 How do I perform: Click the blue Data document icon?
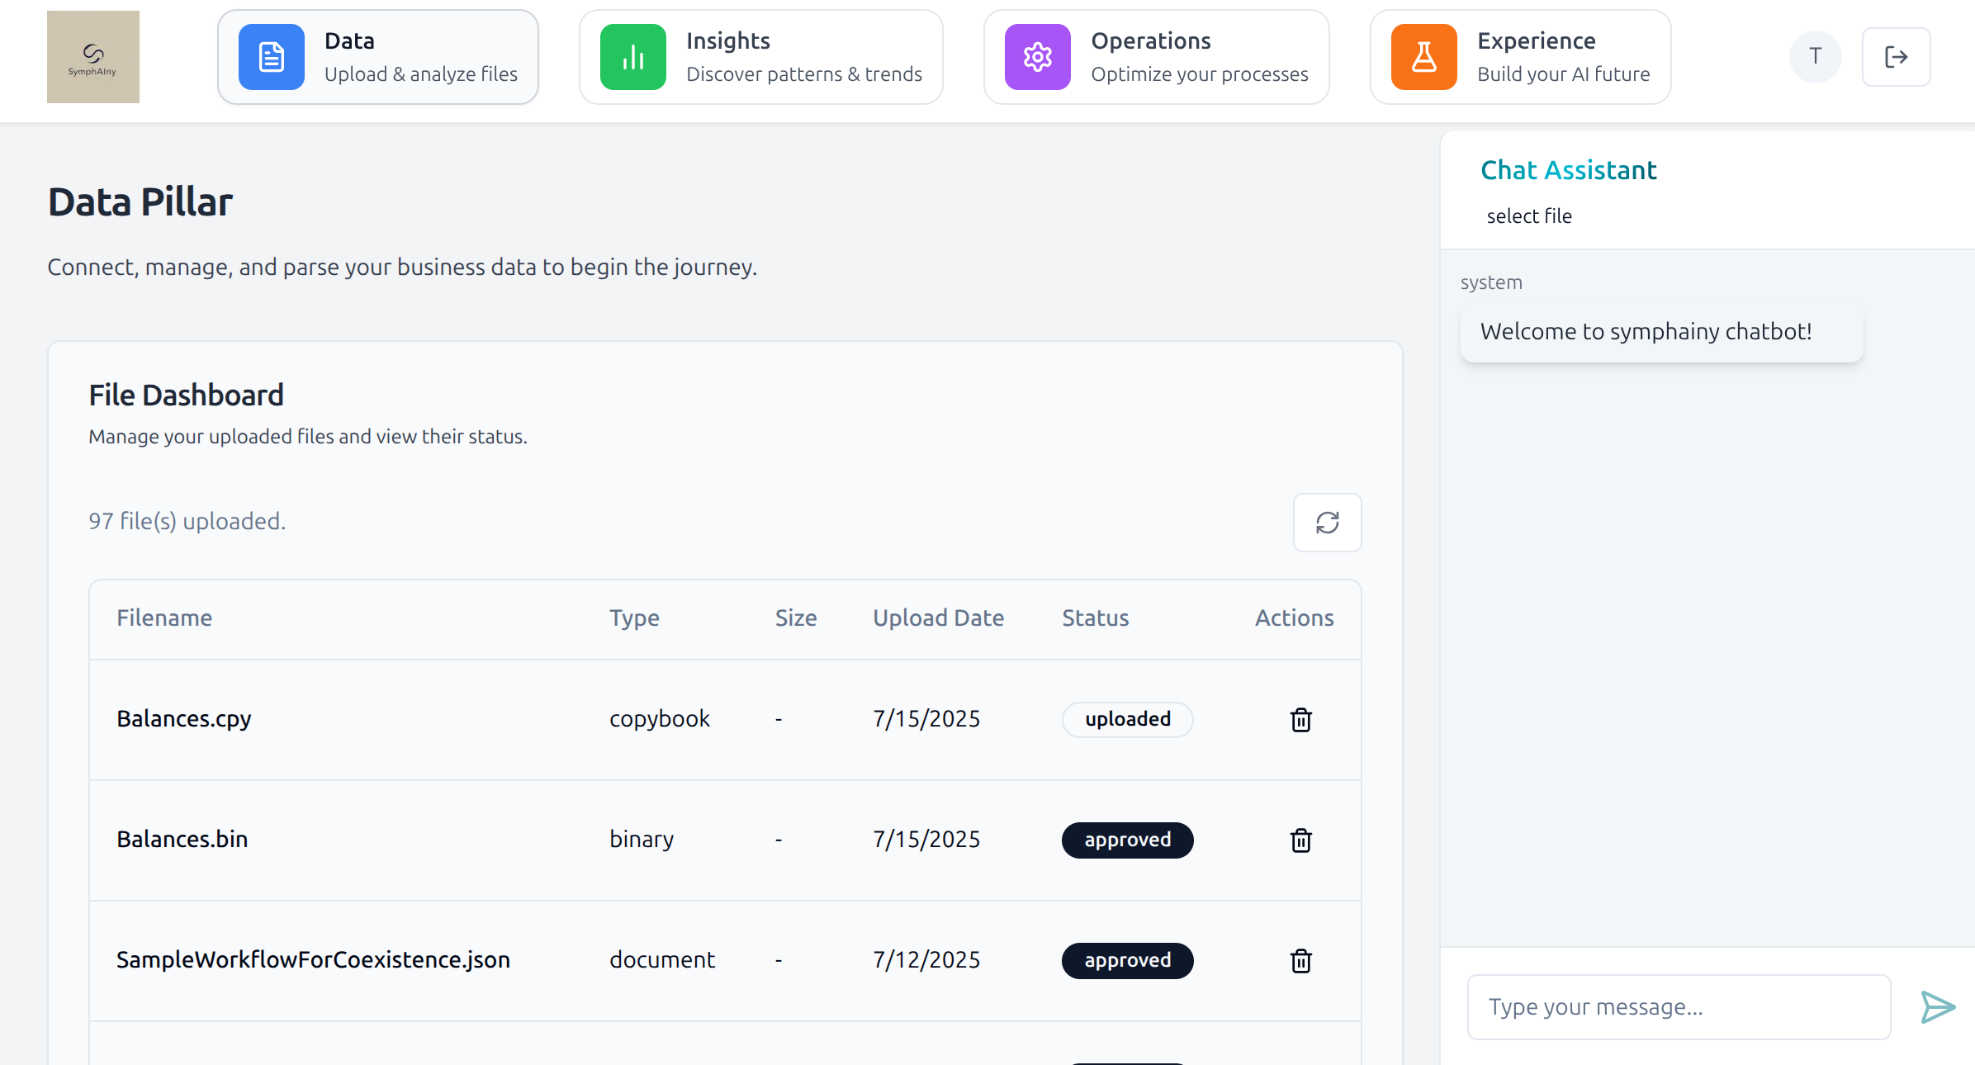click(271, 57)
